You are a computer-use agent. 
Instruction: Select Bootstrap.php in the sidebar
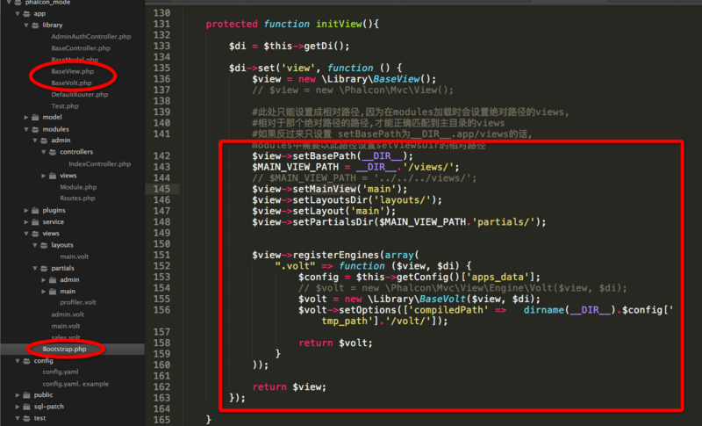coord(64,349)
